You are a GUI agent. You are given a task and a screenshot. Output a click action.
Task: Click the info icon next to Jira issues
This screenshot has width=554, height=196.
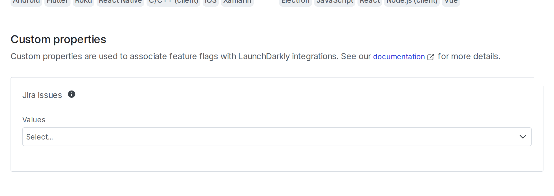click(72, 94)
